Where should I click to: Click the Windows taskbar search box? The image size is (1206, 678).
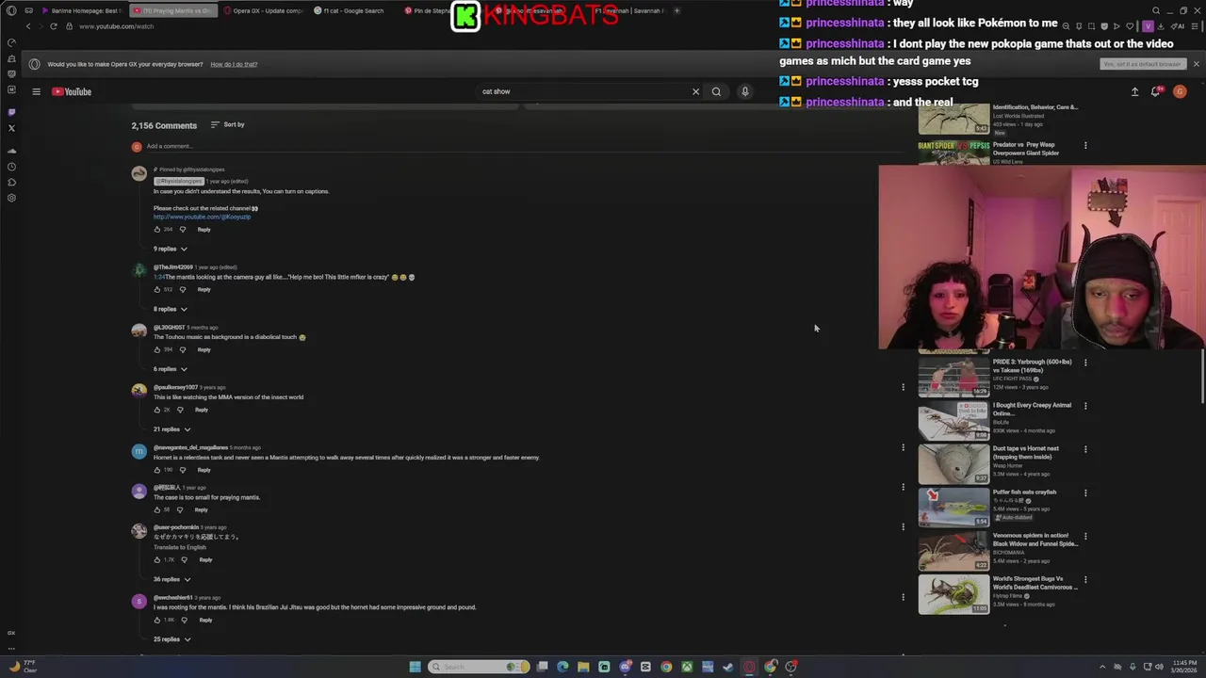pyautogui.click(x=479, y=667)
